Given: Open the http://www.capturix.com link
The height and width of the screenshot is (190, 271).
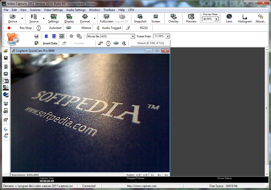Looking at the screenshot, I should click(x=142, y=186).
